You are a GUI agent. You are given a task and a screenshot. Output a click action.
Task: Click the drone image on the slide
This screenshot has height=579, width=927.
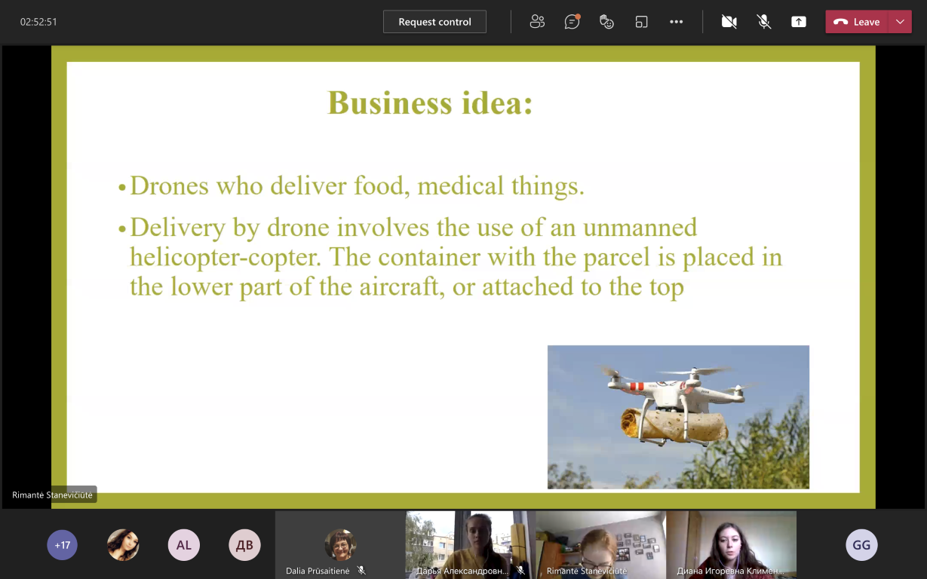click(678, 417)
